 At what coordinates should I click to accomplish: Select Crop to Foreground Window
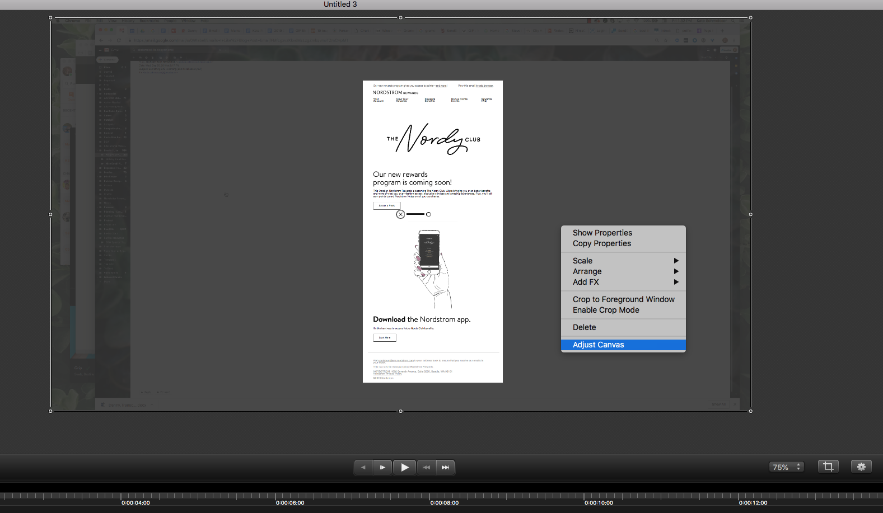623,299
